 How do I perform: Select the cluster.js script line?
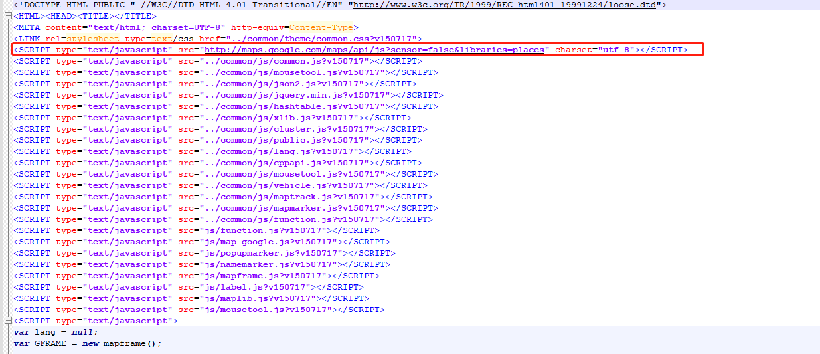tap(220, 130)
